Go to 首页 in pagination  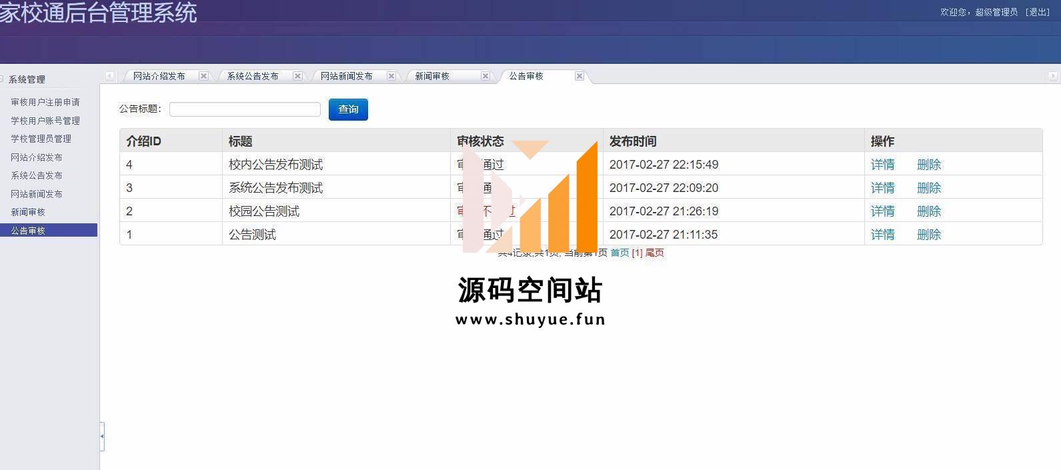620,253
